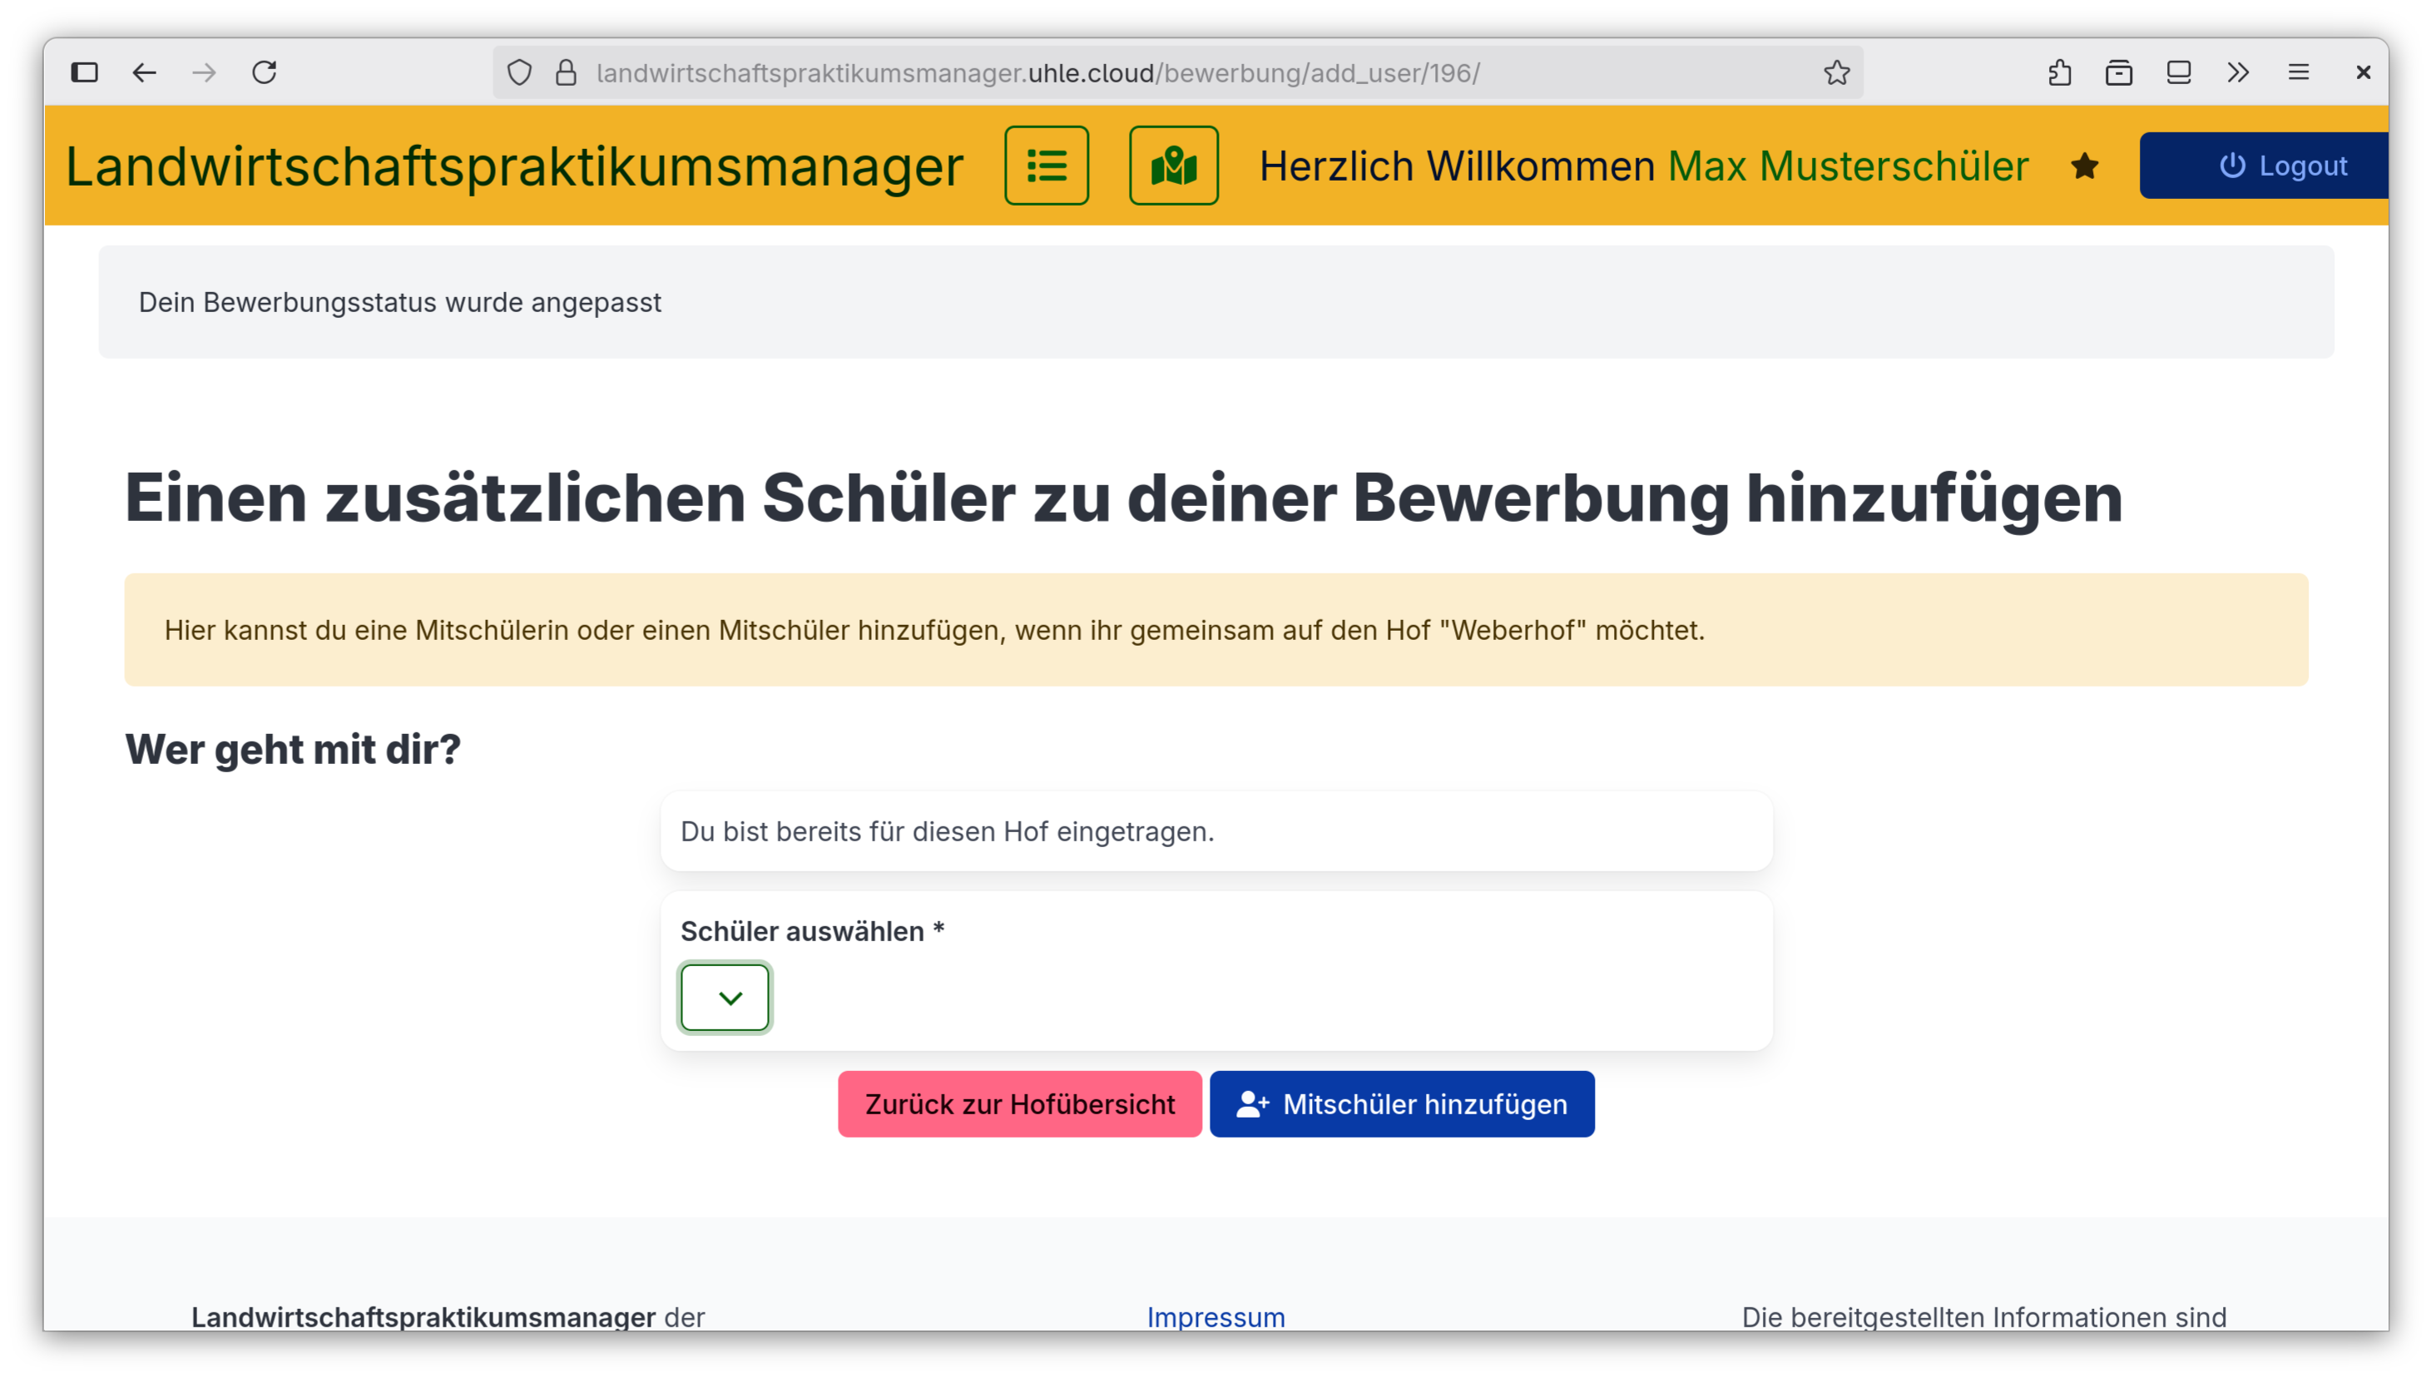Open the Impressum link in the footer
This screenshot has width=2431, height=1378.
click(1216, 1316)
